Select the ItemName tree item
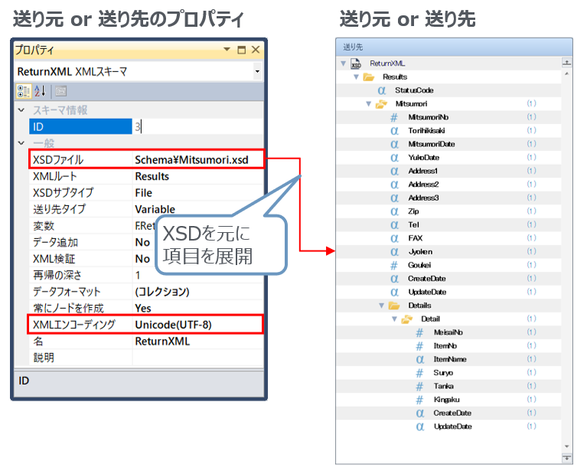This screenshot has height=465, width=587. [449, 359]
